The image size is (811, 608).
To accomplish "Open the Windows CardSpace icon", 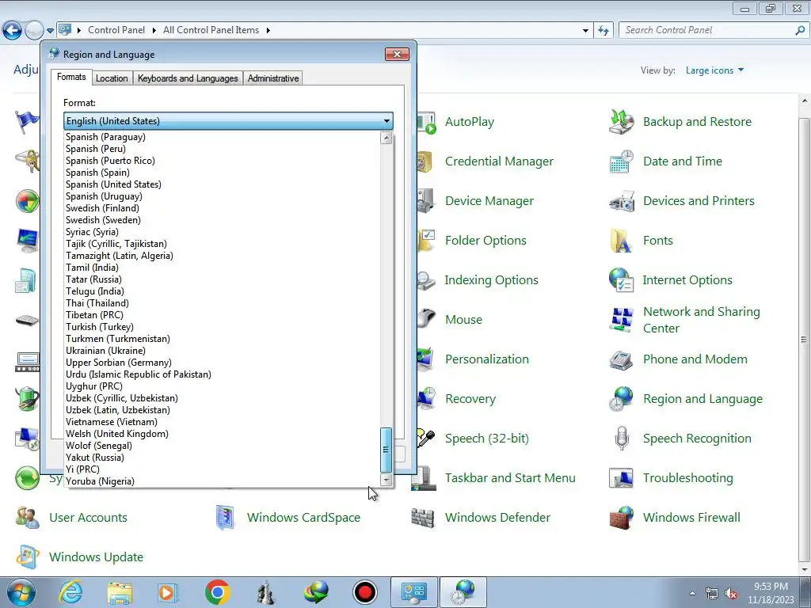I will click(226, 518).
